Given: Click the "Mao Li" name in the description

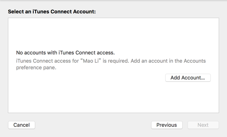Looking at the screenshot, I should click(x=91, y=61).
